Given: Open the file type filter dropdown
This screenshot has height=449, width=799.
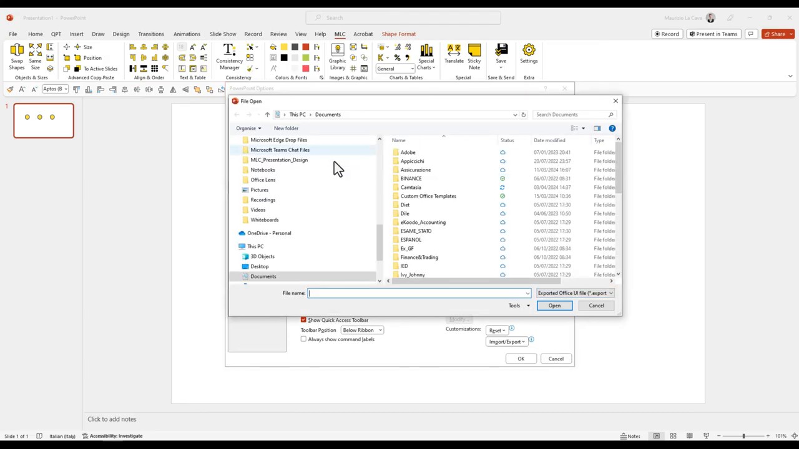Looking at the screenshot, I should (575, 293).
